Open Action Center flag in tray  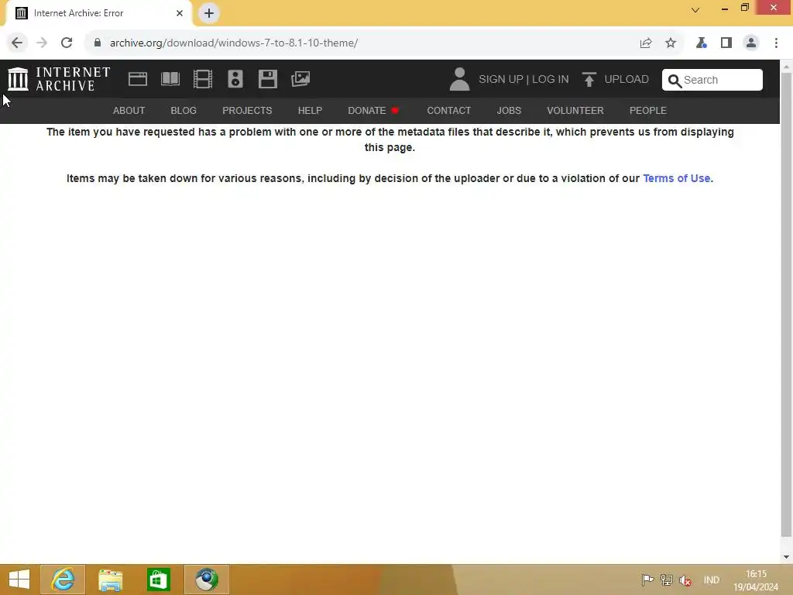647,580
